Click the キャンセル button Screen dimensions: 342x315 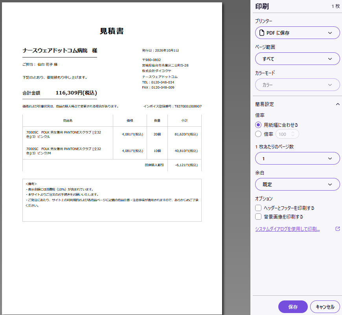tap(325, 307)
